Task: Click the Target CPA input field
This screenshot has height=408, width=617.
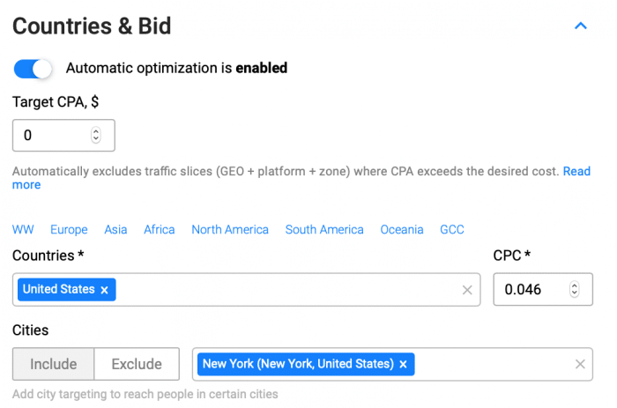Action: pyautogui.click(x=63, y=136)
